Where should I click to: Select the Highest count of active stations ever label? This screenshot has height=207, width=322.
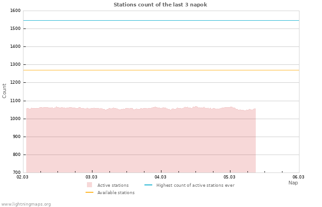[x=195, y=185]
